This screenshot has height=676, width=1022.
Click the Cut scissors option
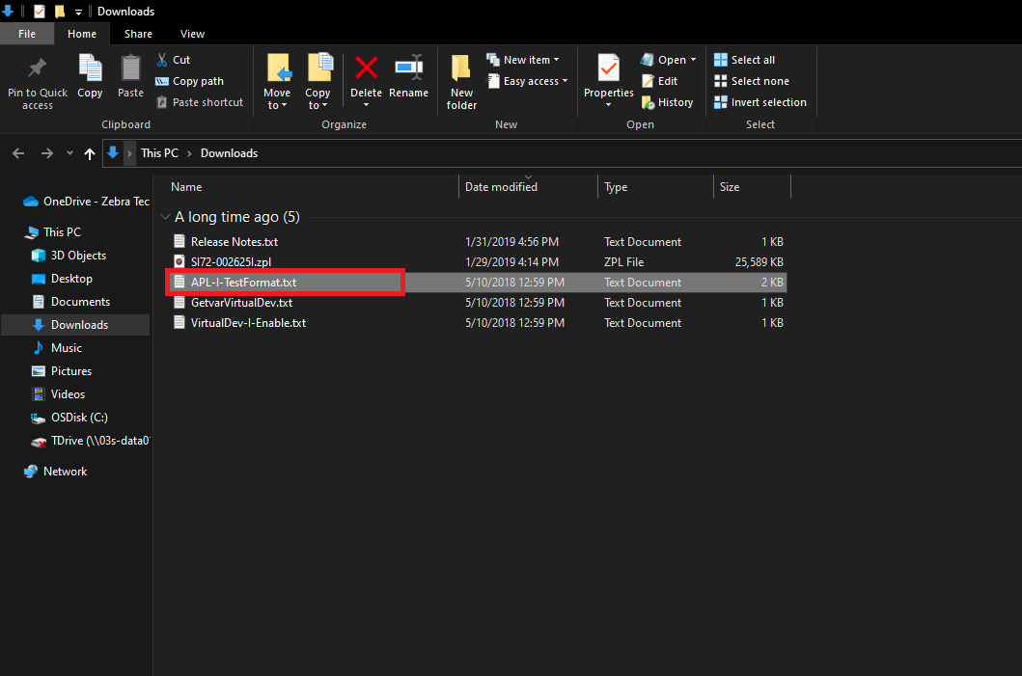click(173, 60)
